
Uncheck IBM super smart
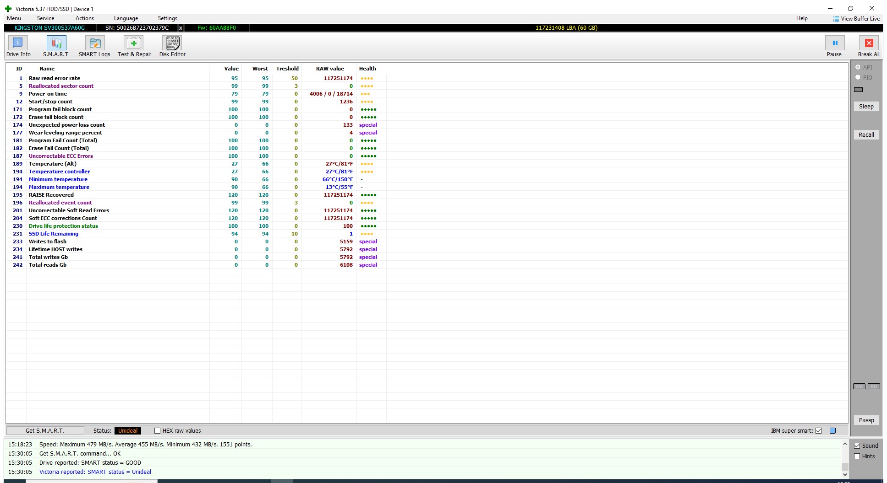point(818,431)
